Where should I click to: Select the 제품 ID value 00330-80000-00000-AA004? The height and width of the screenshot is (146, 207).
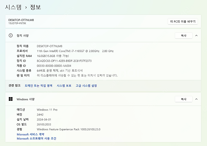[54, 66]
